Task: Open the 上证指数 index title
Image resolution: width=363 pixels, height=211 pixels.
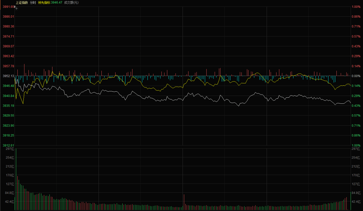Action: 22,2
